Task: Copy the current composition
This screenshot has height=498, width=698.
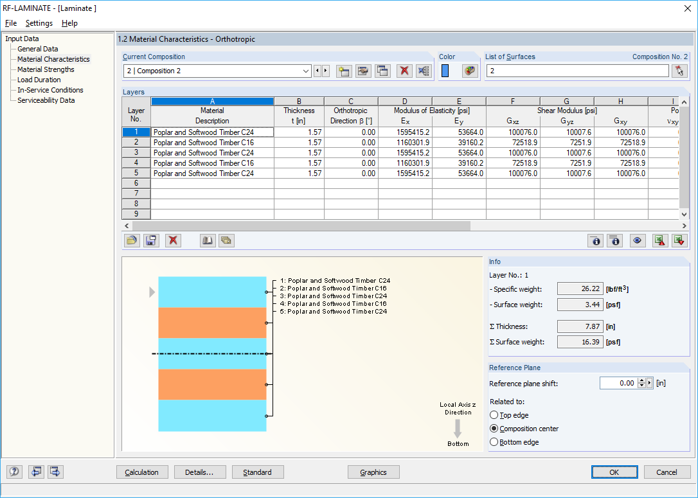Action: [x=383, y=71]
